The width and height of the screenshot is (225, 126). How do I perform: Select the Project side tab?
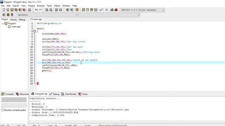[5, 19]
